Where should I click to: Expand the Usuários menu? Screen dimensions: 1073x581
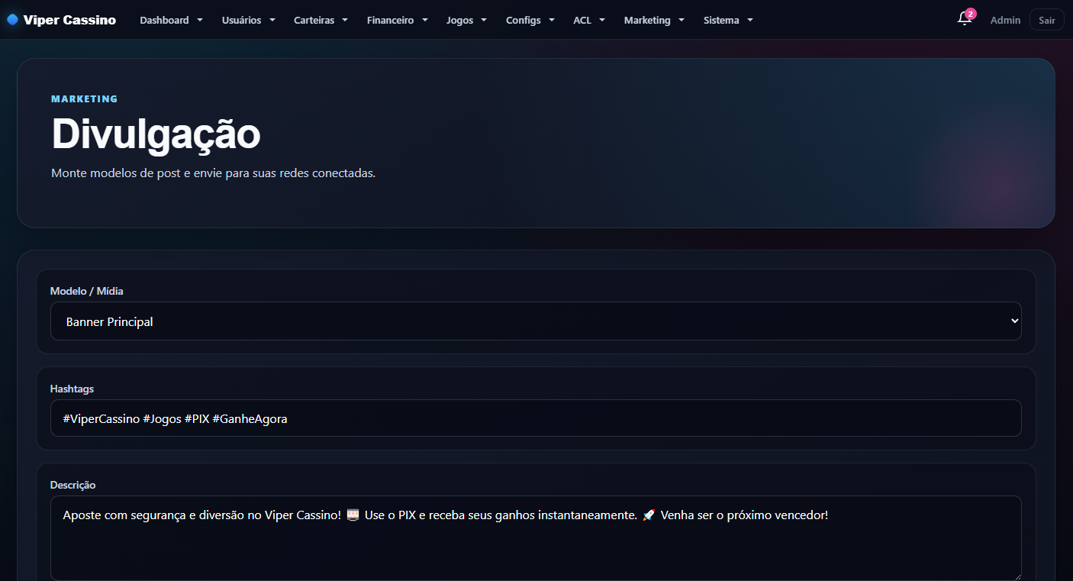tap(249, 20)
